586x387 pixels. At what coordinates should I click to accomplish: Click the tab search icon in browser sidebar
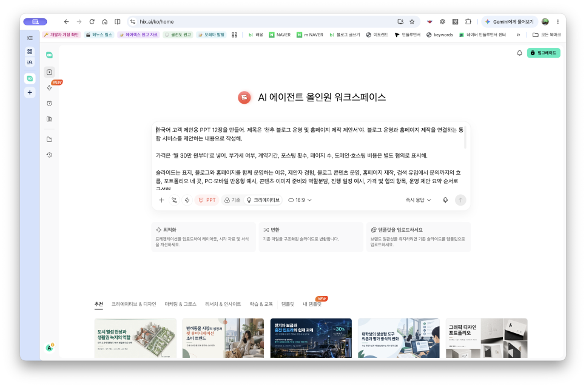[x=30, y=62]
